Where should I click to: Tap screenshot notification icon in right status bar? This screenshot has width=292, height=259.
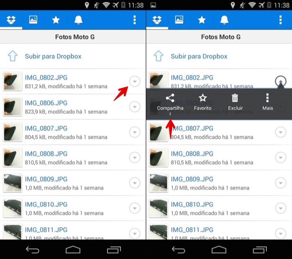point(153,5)
